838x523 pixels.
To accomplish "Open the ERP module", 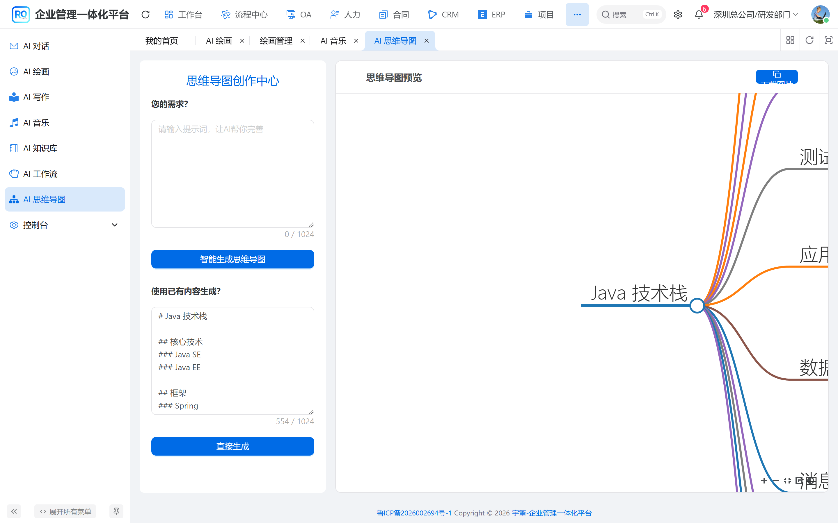I will click(x=491, y=15).
